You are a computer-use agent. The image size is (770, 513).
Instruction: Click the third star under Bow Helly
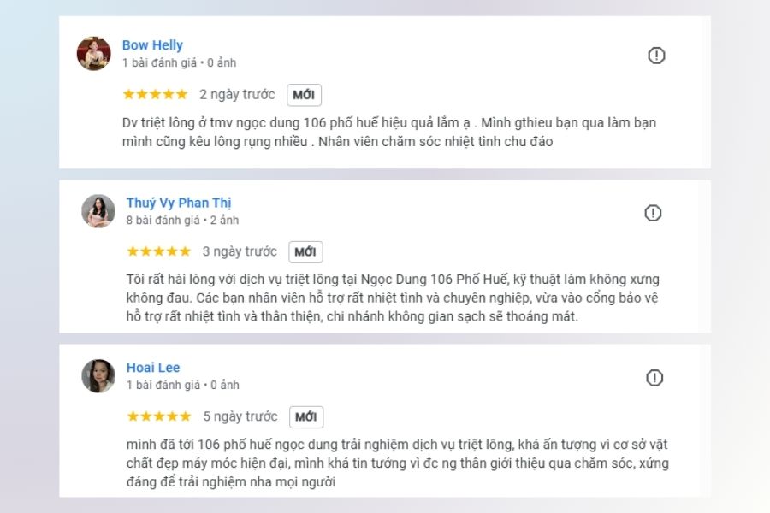(x=154, y=95)
